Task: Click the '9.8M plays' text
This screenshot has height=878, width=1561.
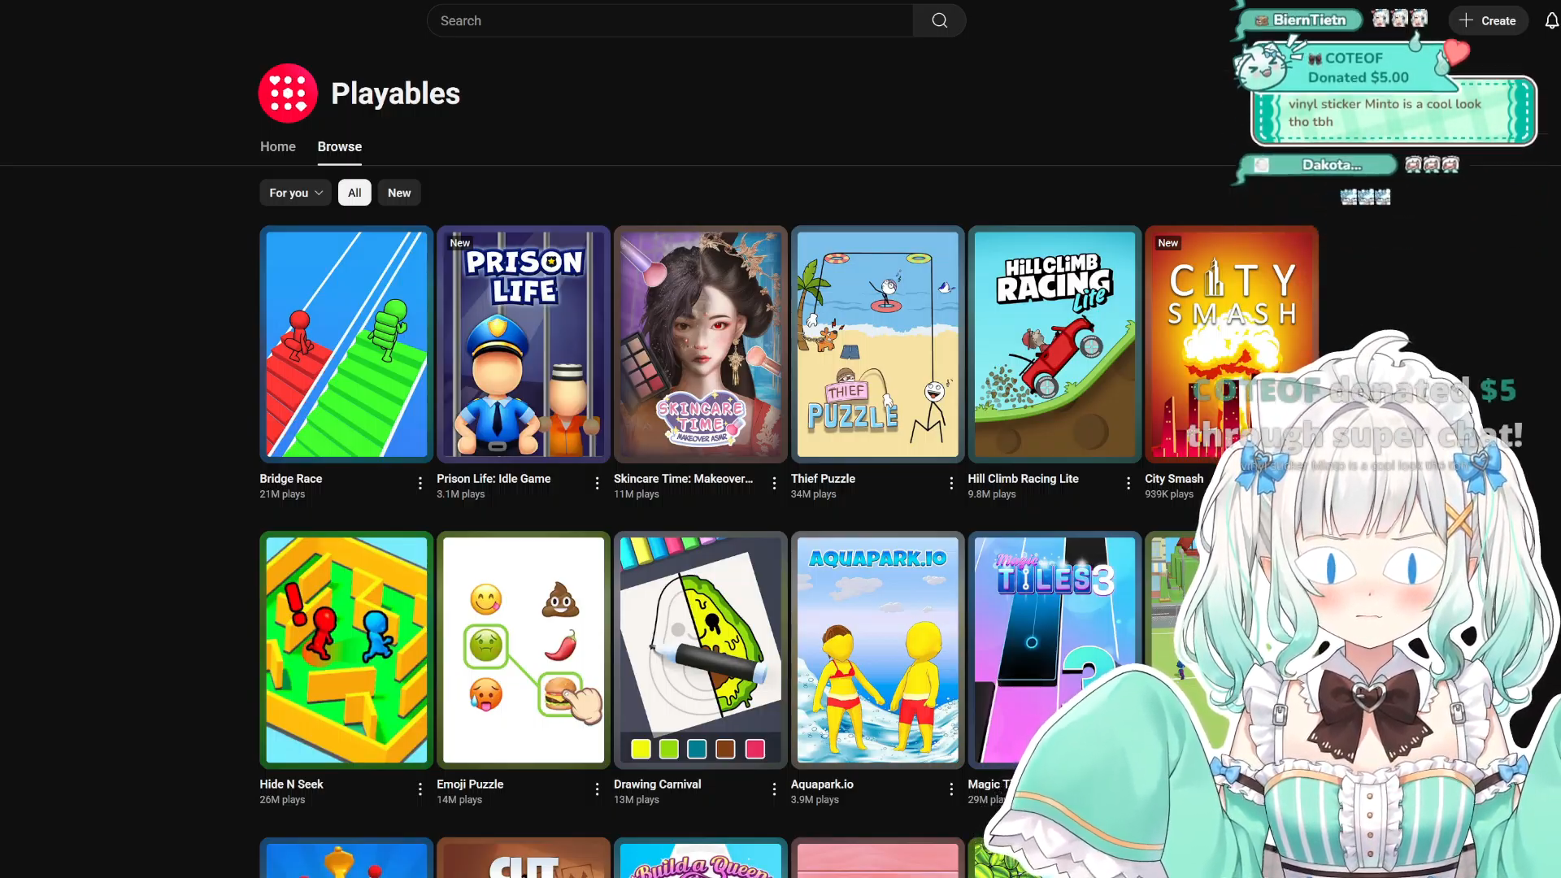Action: point(992,494)
